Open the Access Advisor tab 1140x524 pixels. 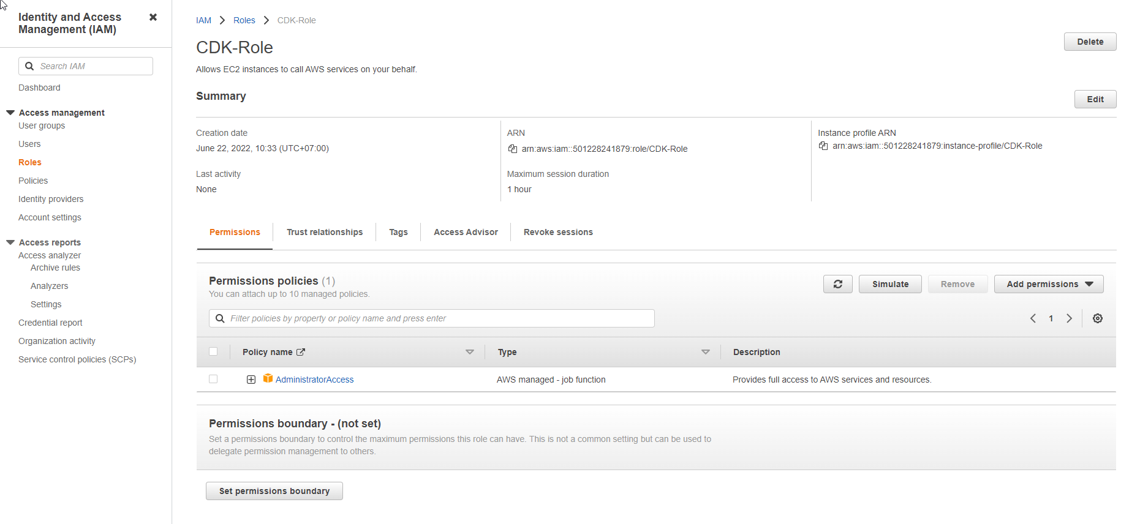coord(466,232)
